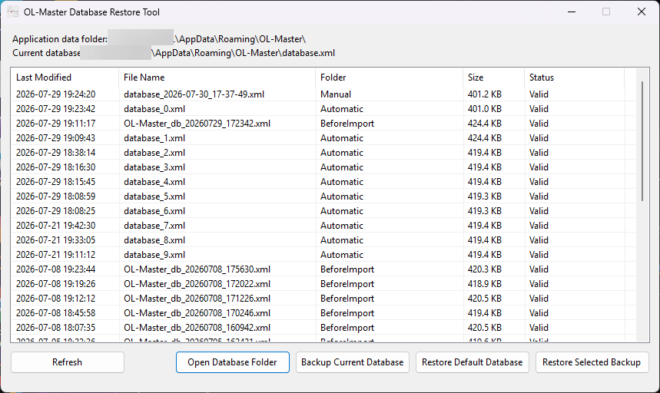Image resolution: width=660 pixels, height=393 pixels.
Task: Select OL-Master_db_20260708_172022.xml file
Action: click(x=197, y=284)
